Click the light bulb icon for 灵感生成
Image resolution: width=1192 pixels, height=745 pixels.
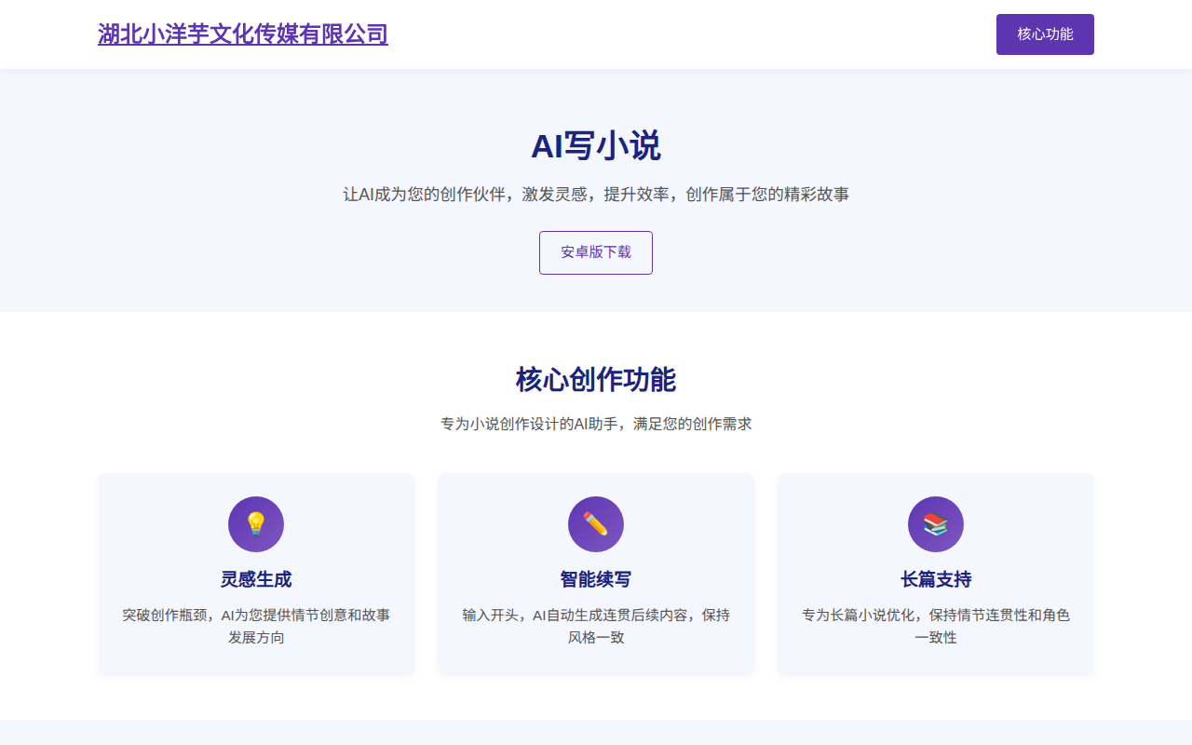coord(256,524)
